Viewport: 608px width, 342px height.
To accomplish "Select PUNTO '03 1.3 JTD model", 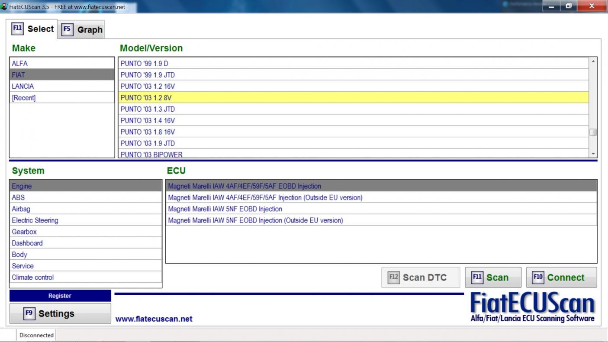I will [148, 109].
